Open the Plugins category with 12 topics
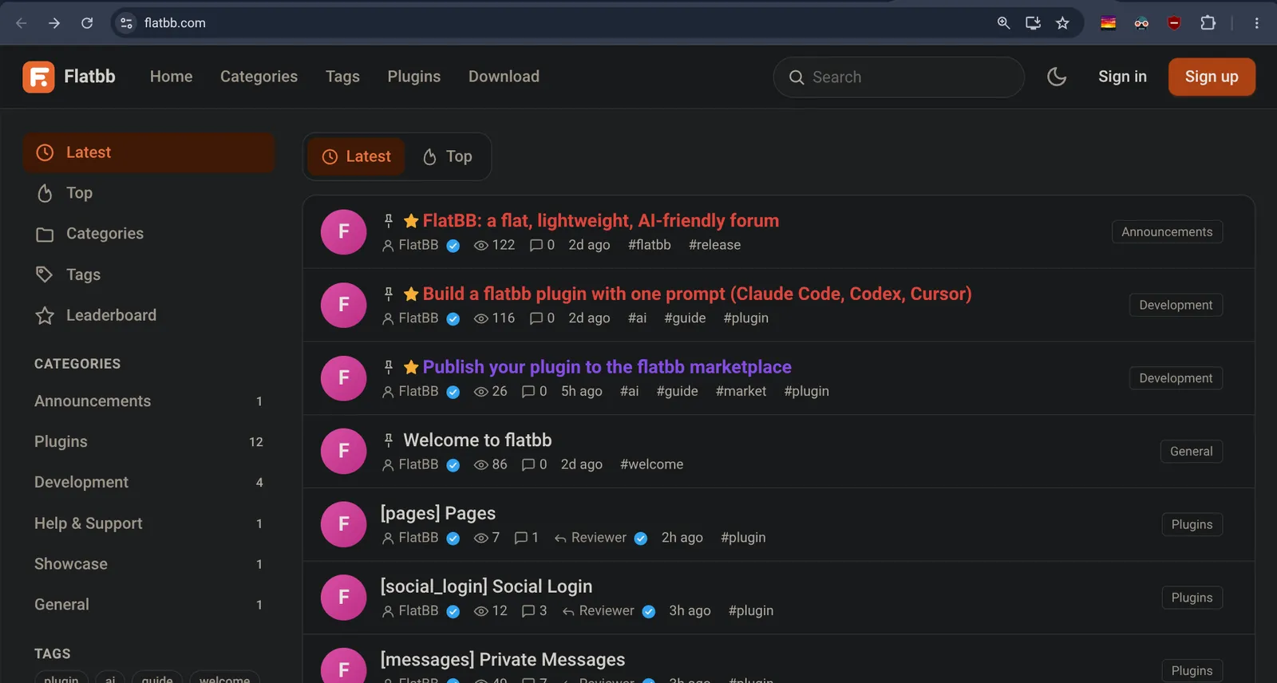1277x683 pixels. [x=148, y=442]
